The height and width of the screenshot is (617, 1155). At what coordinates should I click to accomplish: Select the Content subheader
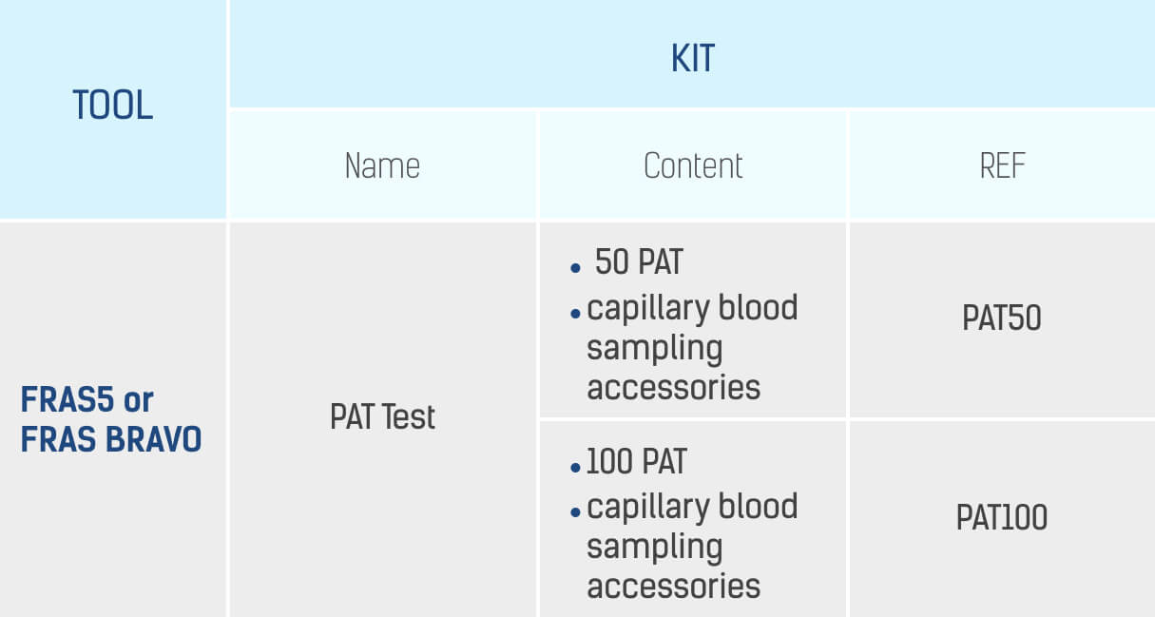[693, 166]
